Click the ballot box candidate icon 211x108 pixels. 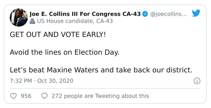32,21
